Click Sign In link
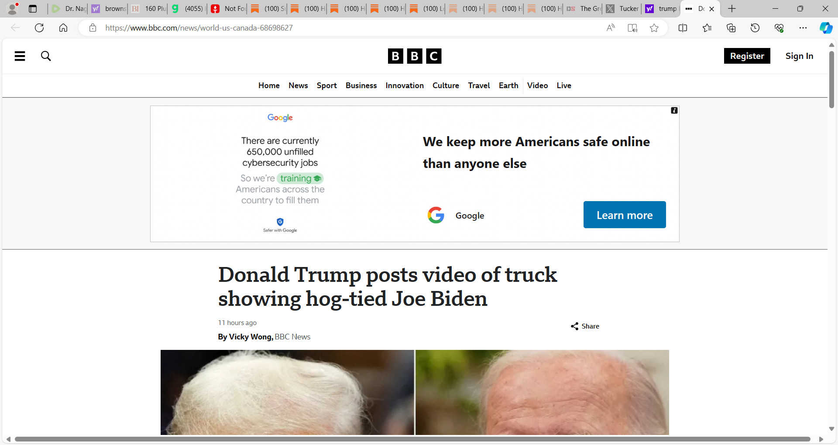 tap(799, 56)
